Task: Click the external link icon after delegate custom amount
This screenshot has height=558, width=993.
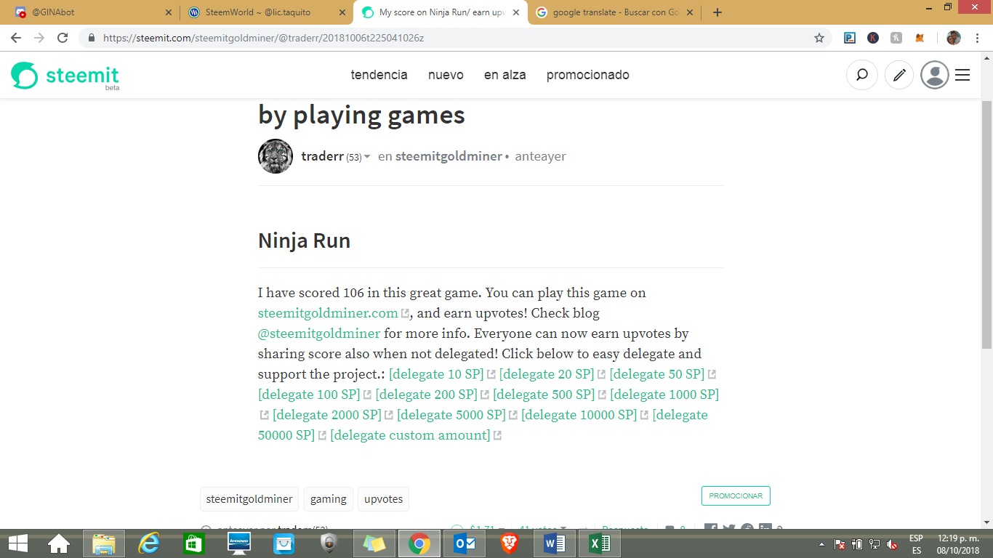Action: point(498,436)
